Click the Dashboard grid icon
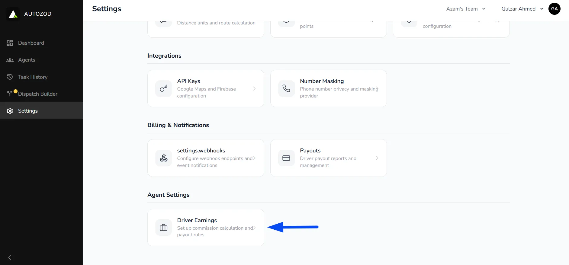 10,43
